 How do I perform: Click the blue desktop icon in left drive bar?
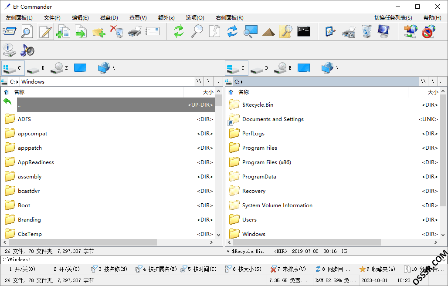(80, 68)
